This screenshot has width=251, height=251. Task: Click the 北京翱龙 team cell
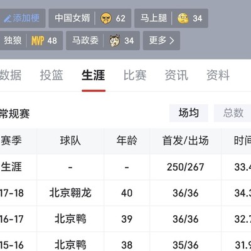point(70,193)
